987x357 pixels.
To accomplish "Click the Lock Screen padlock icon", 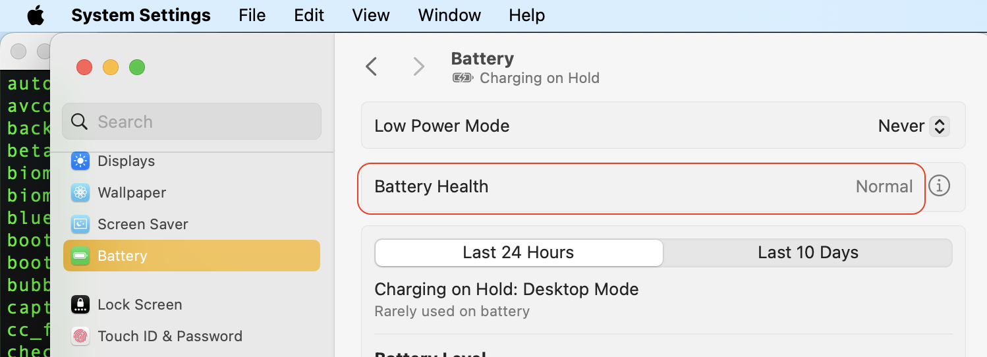I will [x=80, y=304].
